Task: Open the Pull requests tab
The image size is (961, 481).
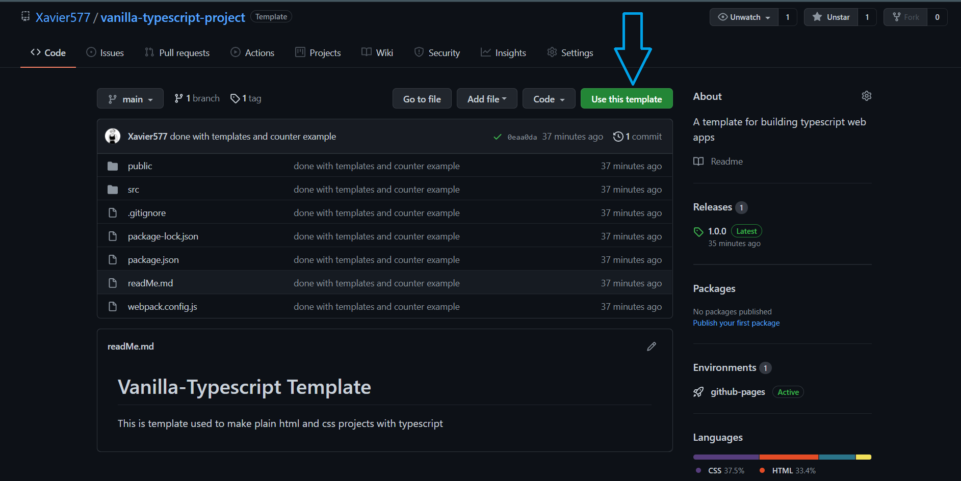Action: [x=177, y=52]
